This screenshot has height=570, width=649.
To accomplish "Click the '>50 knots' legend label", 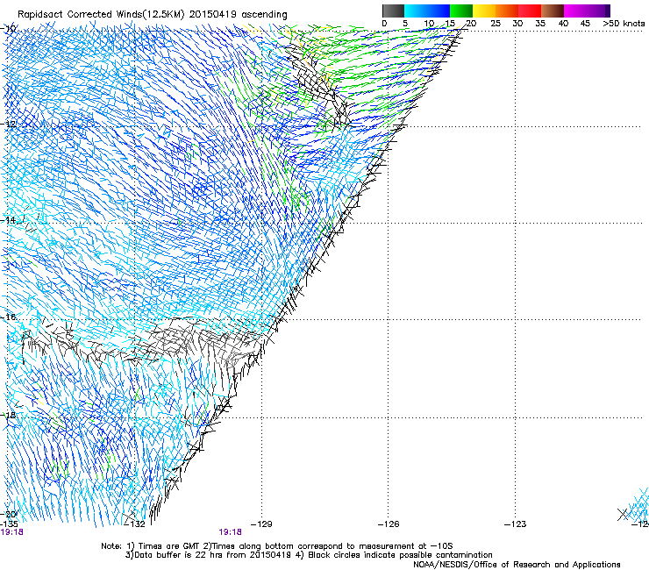I will [624, 23].
